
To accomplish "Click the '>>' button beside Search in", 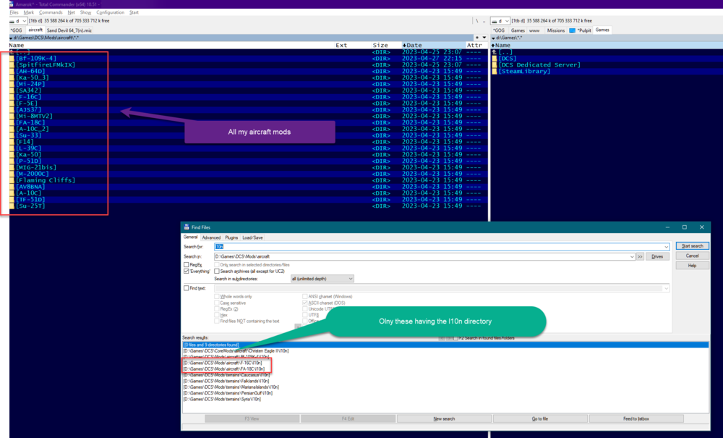I will pyautogui.click(x=640, y=256).
